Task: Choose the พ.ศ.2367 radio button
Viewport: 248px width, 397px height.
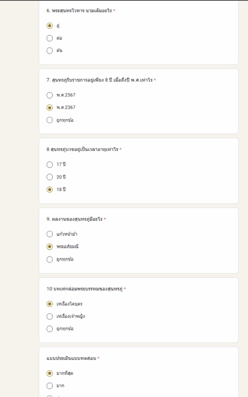Action: pos(50,108)
